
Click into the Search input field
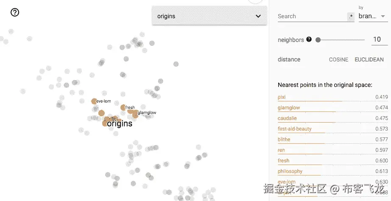(x=312, y=17)
